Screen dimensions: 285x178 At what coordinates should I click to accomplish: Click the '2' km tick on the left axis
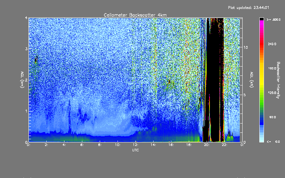[26, 80]
